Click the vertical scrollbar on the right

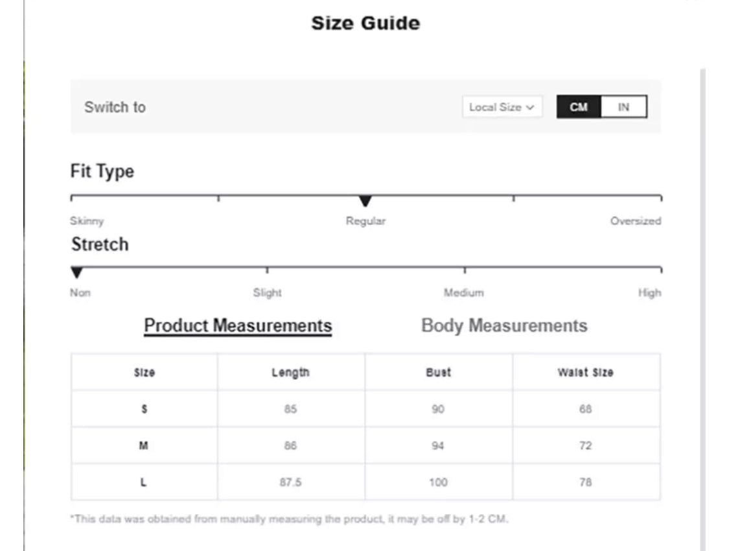tap(702, 310)
